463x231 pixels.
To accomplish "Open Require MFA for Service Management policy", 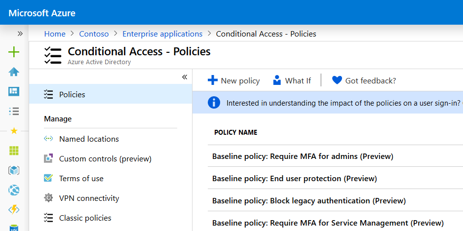I will point(328,223).
